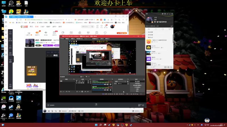The image size is (227, 127).
Task: Toggle the 直播开关 switch on Douyu page
Action: [37, 32]
